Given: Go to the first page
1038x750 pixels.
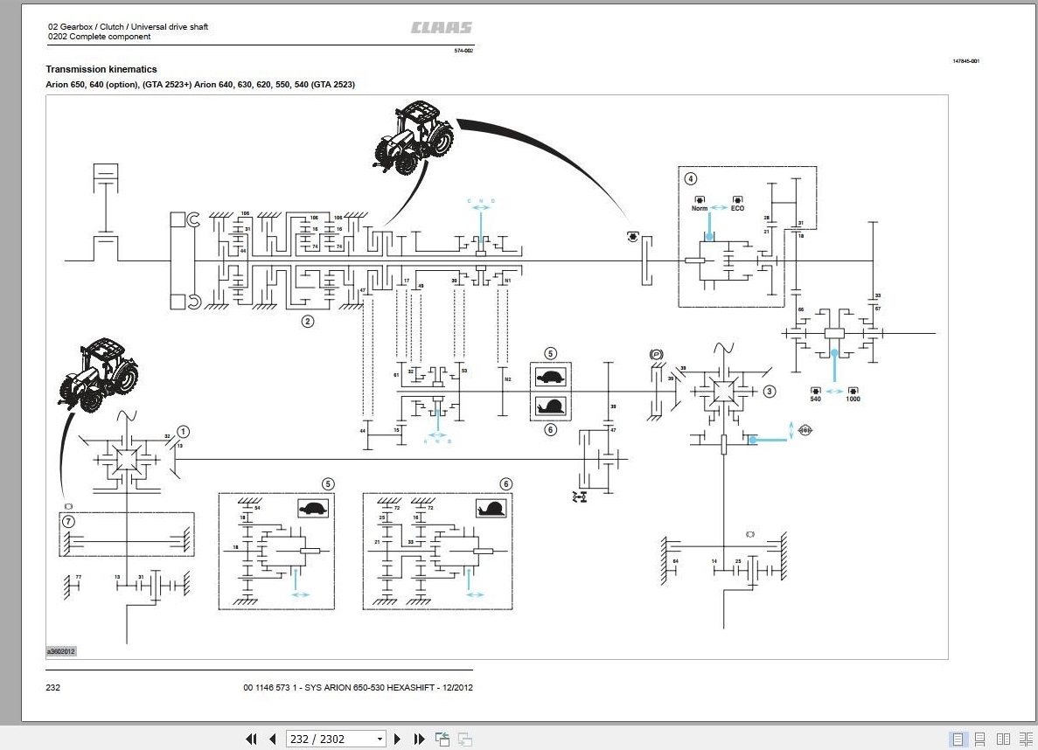Looking at the screenshot, I should [251, 739].
